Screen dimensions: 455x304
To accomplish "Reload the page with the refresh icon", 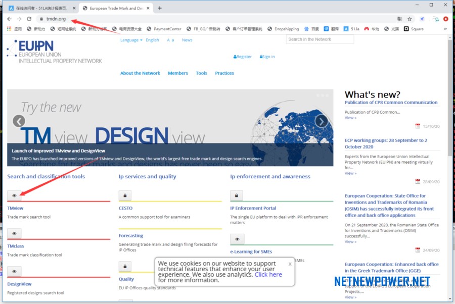I will 29,19.
